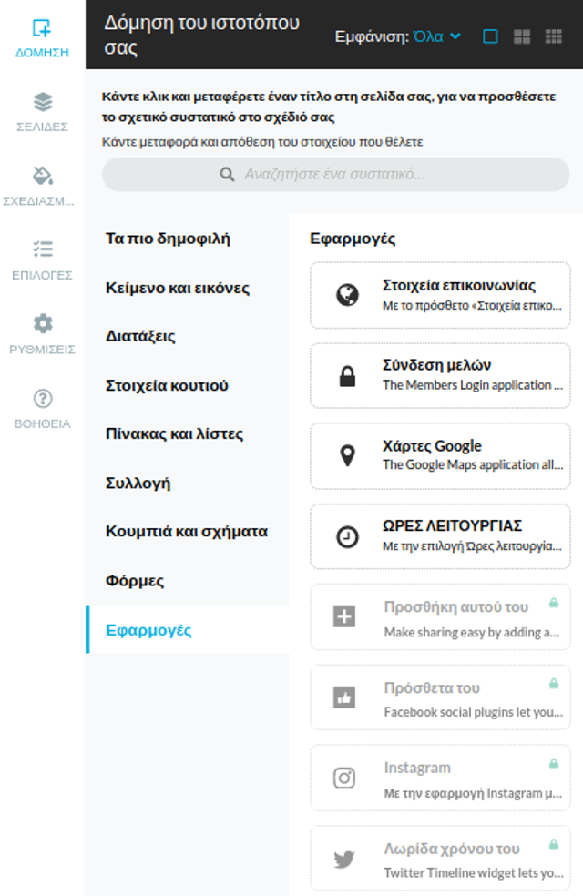Screen dimensions: 583x896
Task: Open the ΕΠΙΛΟΓΕΣ checklist icon
Action: 42,249
